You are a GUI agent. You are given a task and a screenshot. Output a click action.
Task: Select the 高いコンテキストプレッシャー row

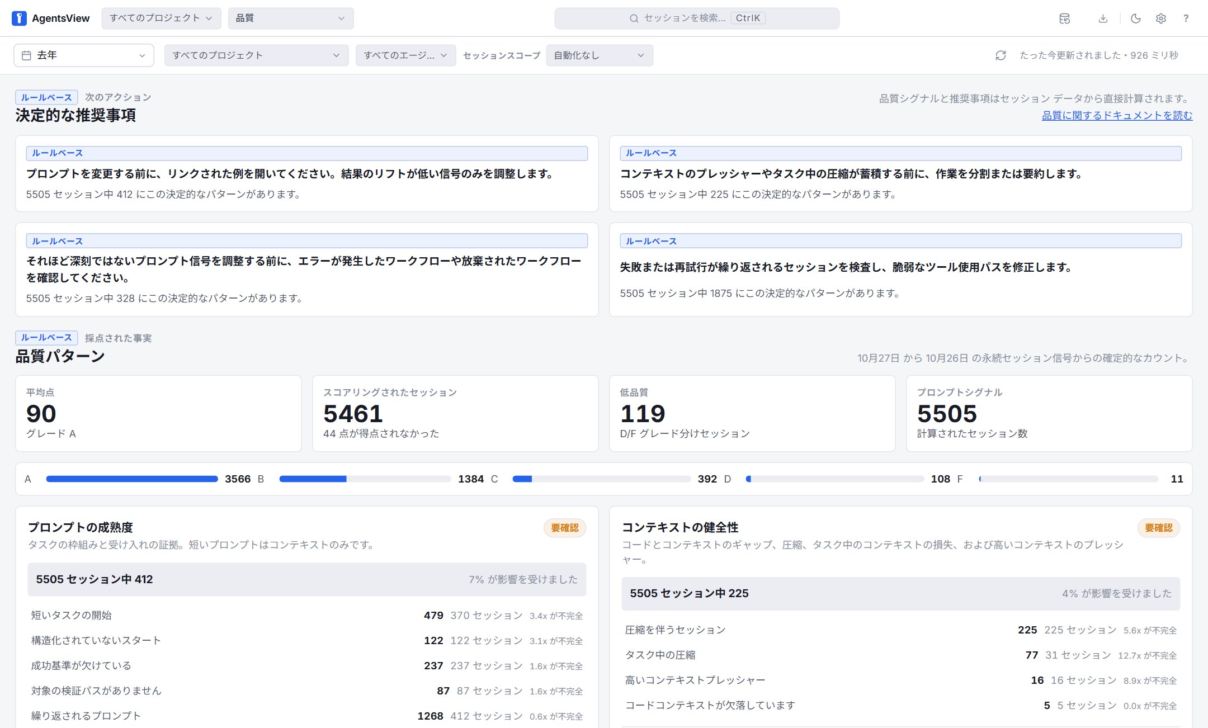900,680
